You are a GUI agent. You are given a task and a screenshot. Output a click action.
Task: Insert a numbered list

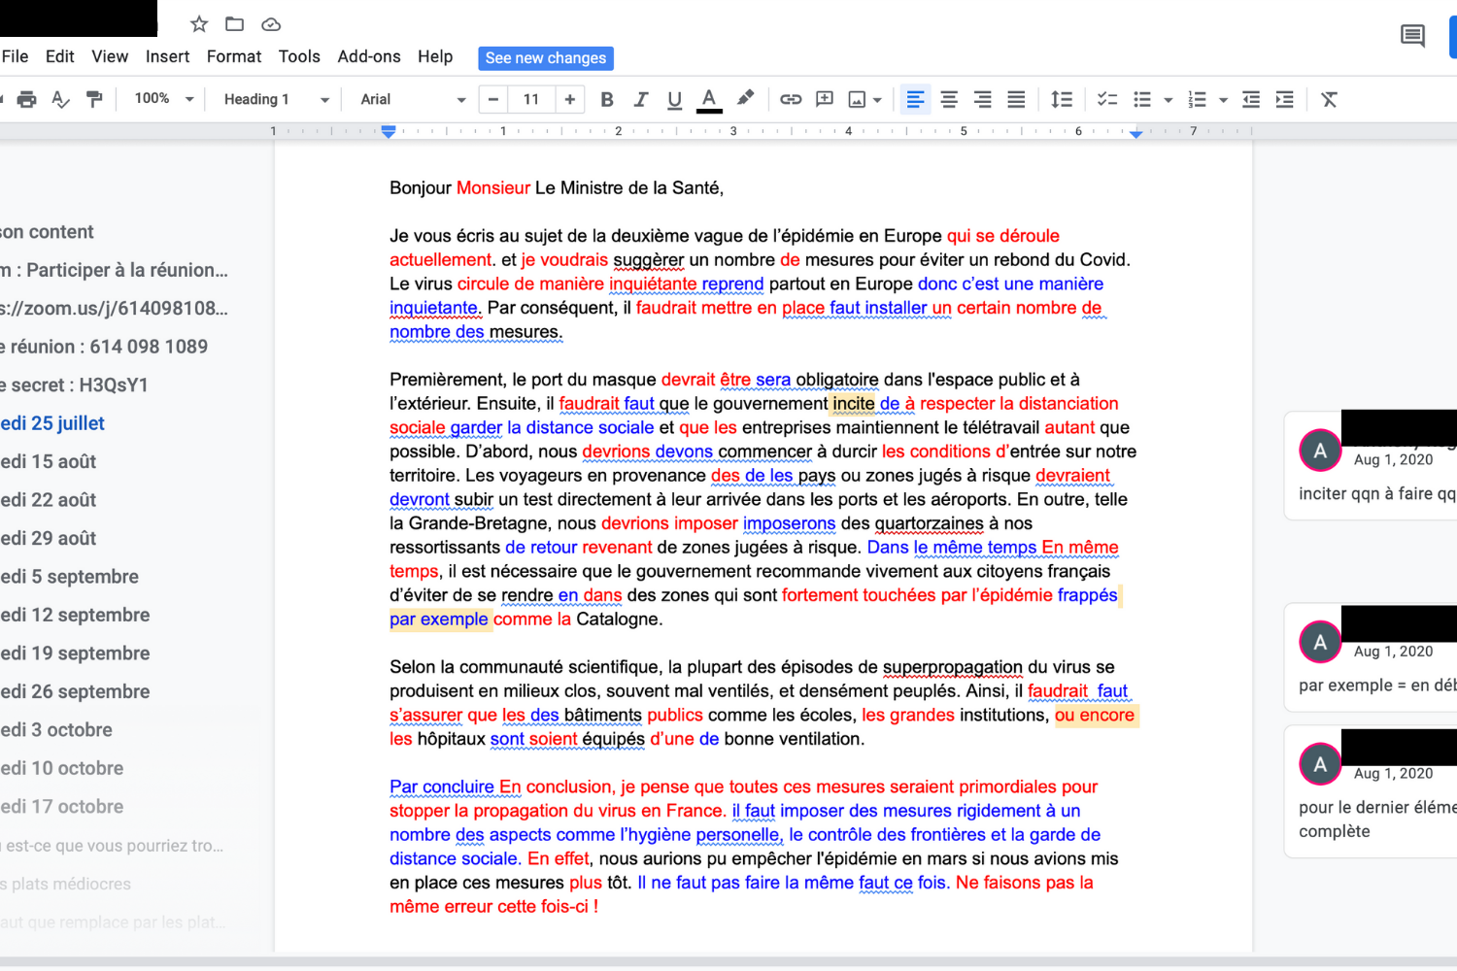[1198, 99]
